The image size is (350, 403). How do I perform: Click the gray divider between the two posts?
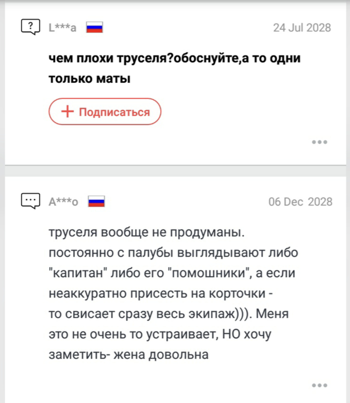(175, 171)
